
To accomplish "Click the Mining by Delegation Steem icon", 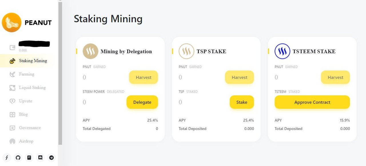I will click(x=90, y=51).
